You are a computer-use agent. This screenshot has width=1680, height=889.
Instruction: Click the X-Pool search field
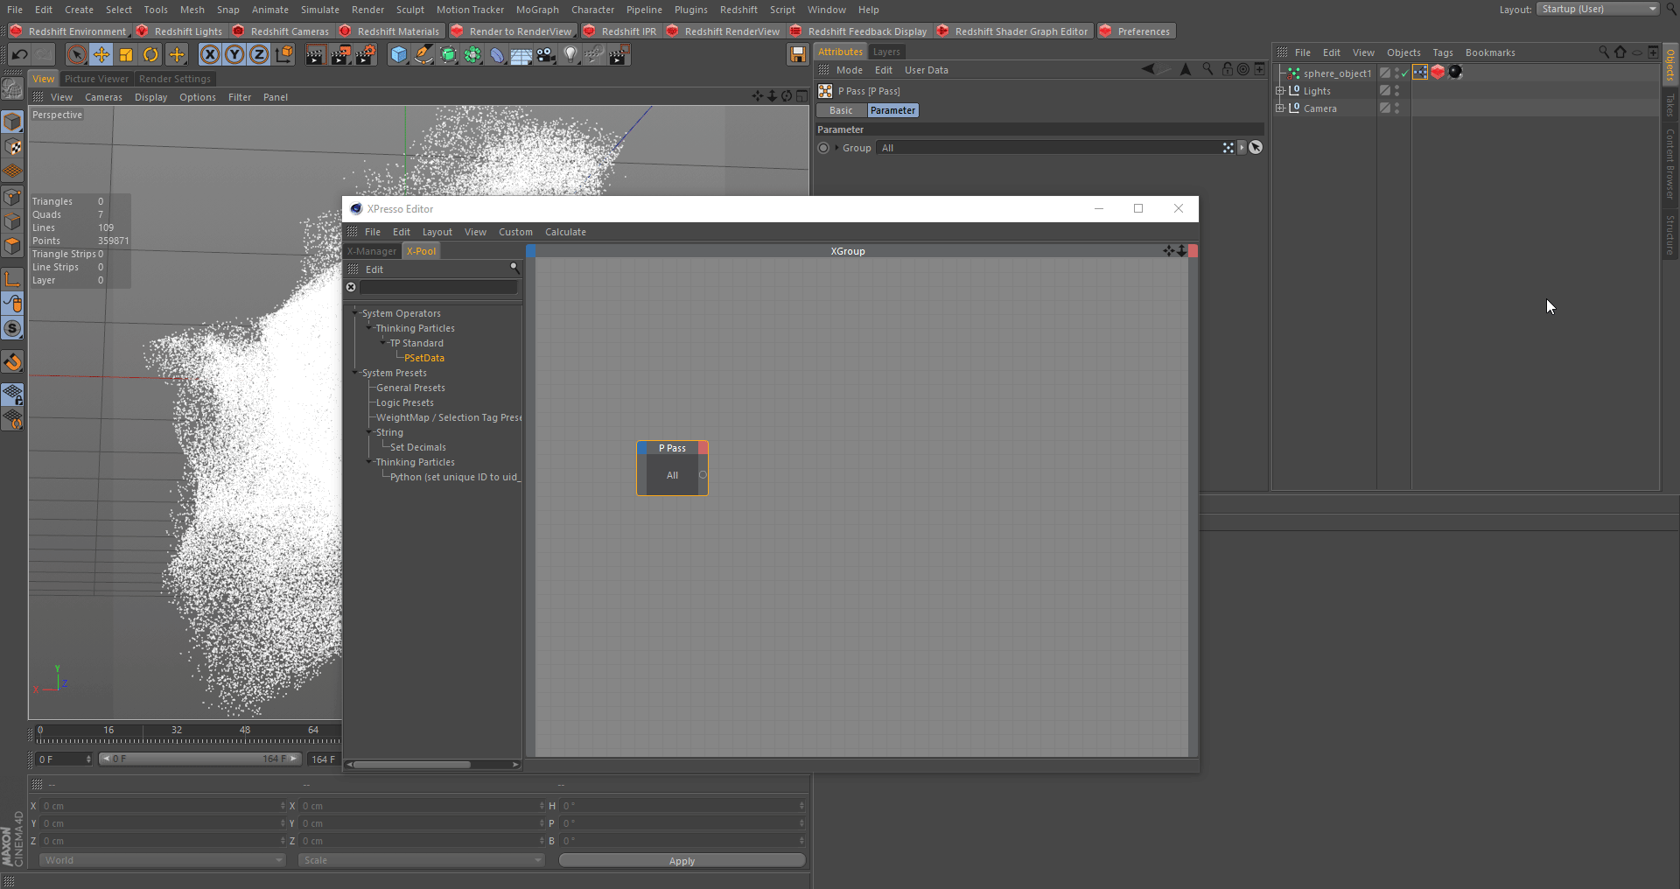(x=438, y=287)
